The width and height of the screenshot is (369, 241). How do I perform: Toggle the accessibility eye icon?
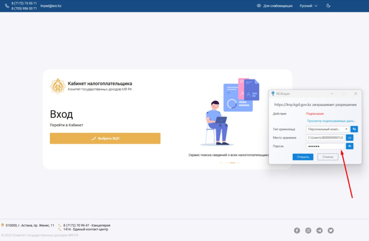(x=258, y=6)
